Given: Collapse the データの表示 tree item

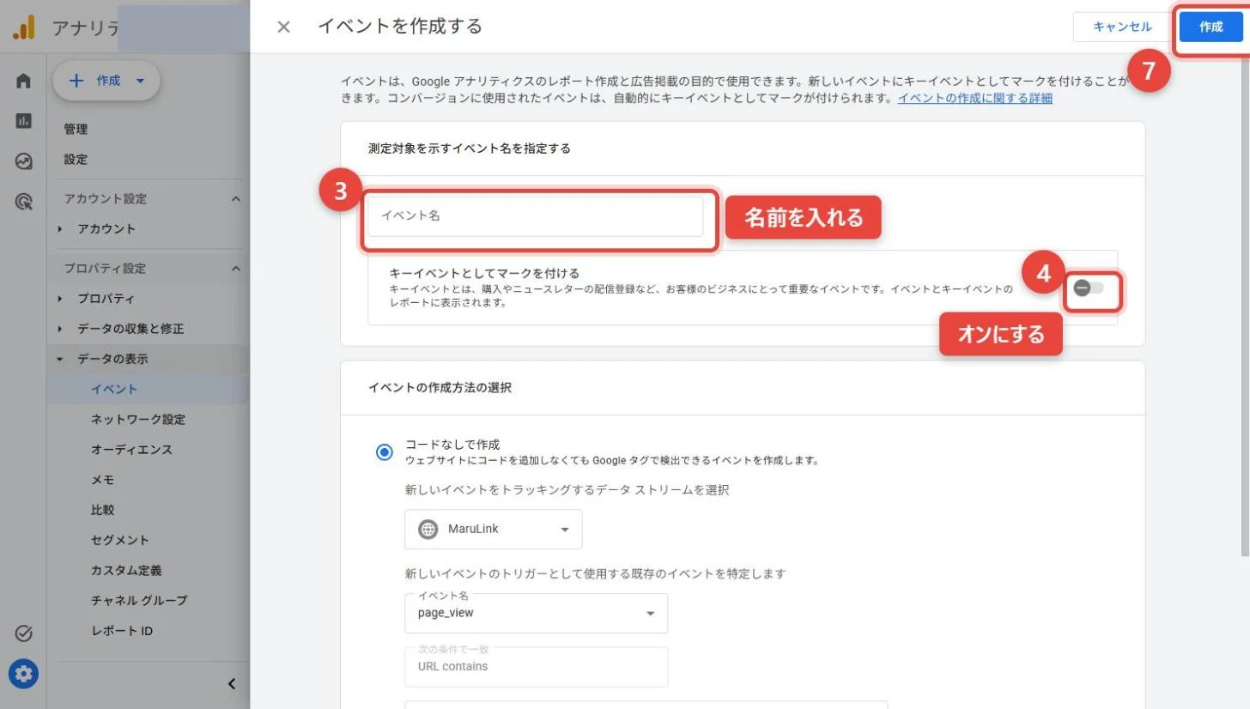Looking at the screenshot, I should point(60,359).
